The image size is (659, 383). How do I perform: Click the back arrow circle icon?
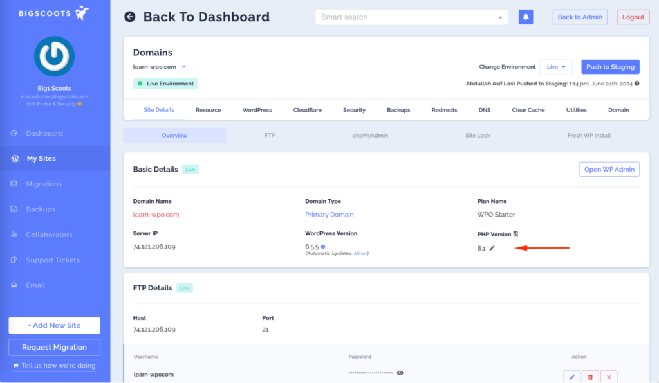coord(130,17)
